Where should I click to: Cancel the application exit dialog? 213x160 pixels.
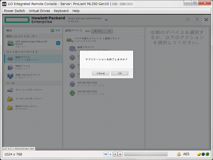click(x=100, y=73)
